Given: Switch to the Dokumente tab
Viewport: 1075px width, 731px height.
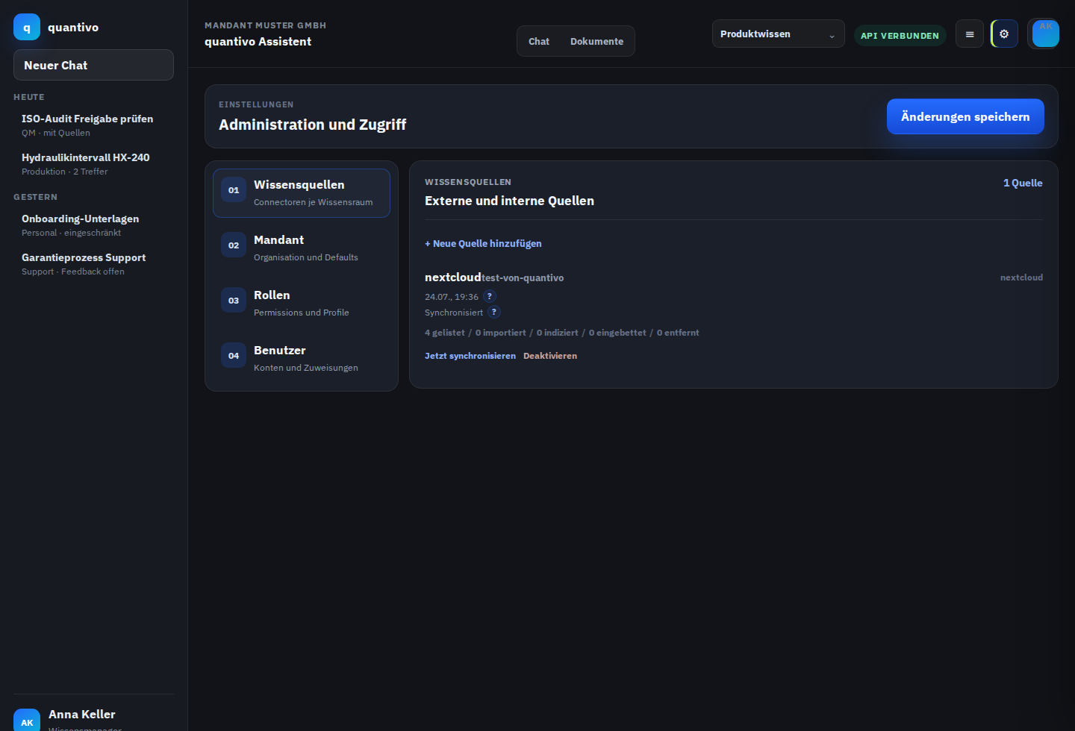Looking at the screenshot, I should [596, 41].
